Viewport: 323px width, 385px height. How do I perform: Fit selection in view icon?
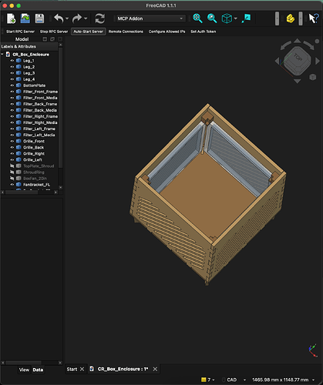212,18
